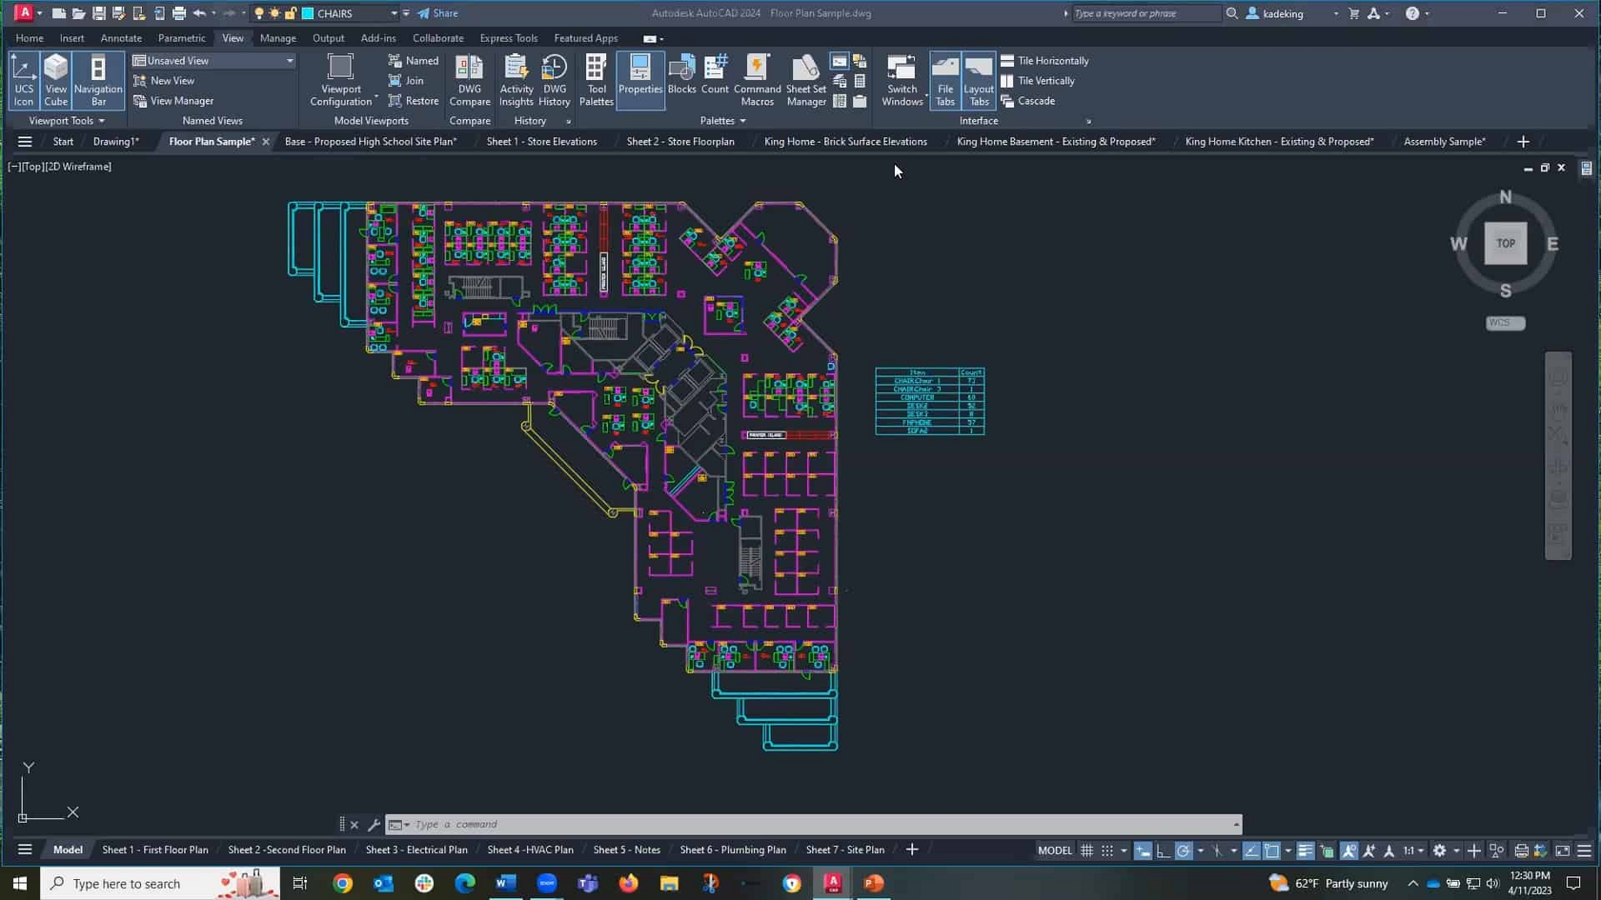The image size is (1601, 900).
Task: Click Cascade windows button
Action: (1027, 101)
